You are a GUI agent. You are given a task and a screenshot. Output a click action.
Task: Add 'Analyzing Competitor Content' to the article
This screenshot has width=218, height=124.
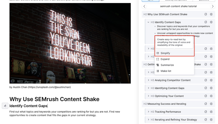pos(211,80)
